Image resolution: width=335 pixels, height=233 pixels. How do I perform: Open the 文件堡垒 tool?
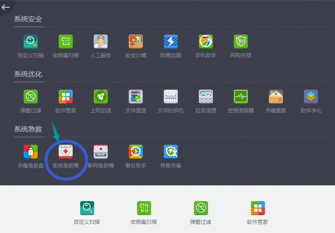point(136,97)
